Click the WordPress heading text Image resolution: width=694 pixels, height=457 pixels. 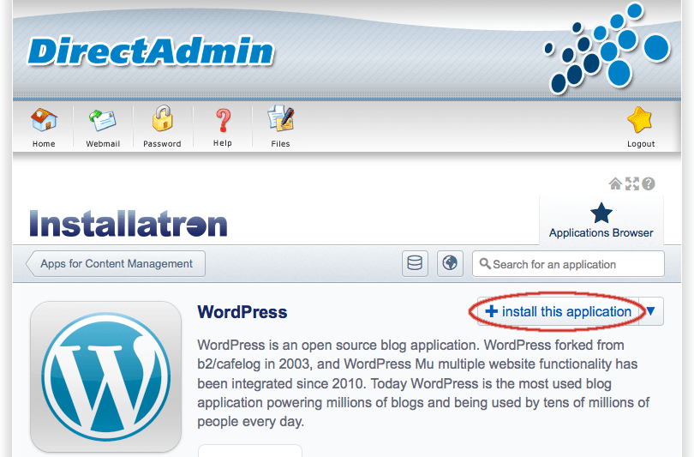[242, 312]
